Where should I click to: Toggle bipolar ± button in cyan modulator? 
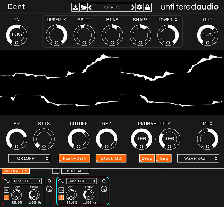(61, 197)
